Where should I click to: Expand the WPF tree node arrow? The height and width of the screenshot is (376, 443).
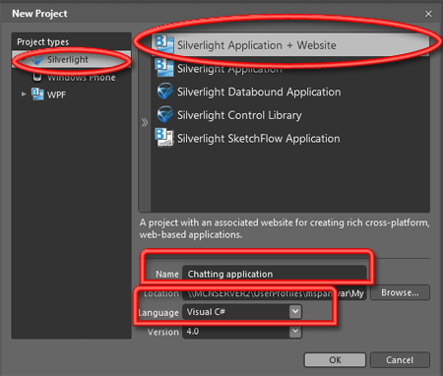[x=24, y=94]
